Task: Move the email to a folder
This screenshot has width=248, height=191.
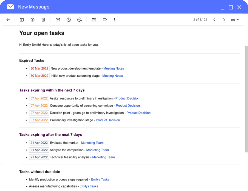Action: point(94,20)
